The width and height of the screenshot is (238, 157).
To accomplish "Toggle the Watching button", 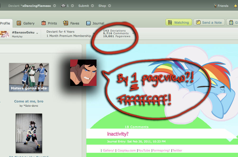I will [x=179, y=22].
